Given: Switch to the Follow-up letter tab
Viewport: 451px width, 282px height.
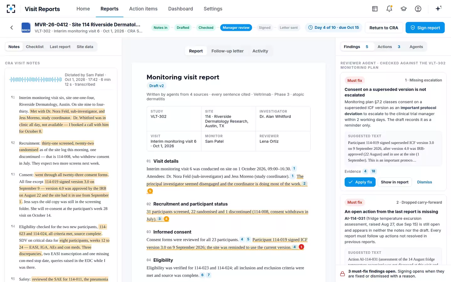Looking at the screenshot, I should point(227,51).
